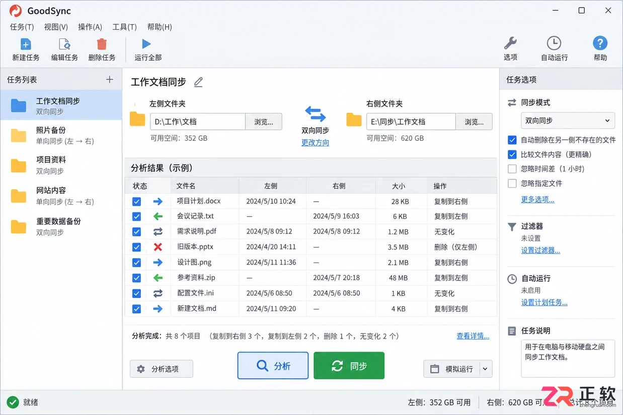This screenshot has width=623, height=415.
Task: Click the sync arrows icon for 配置文件.ini
Action: coord(158,293)
